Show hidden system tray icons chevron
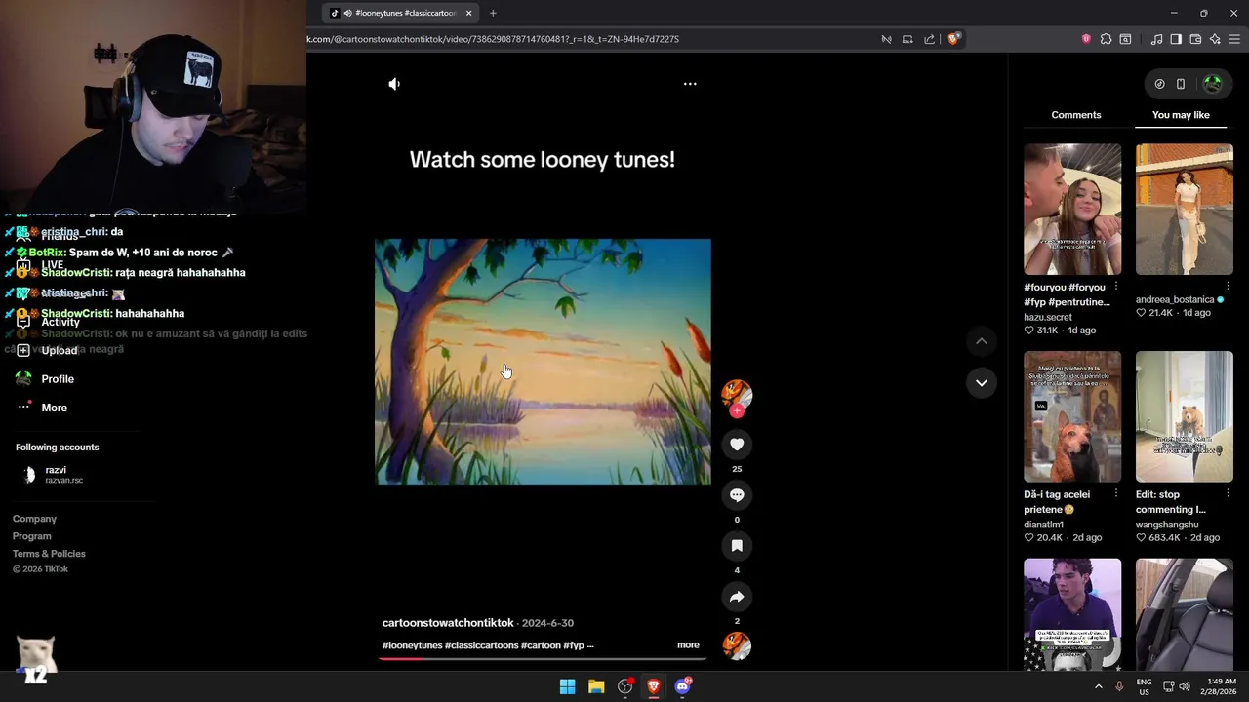 [1098, 686]
